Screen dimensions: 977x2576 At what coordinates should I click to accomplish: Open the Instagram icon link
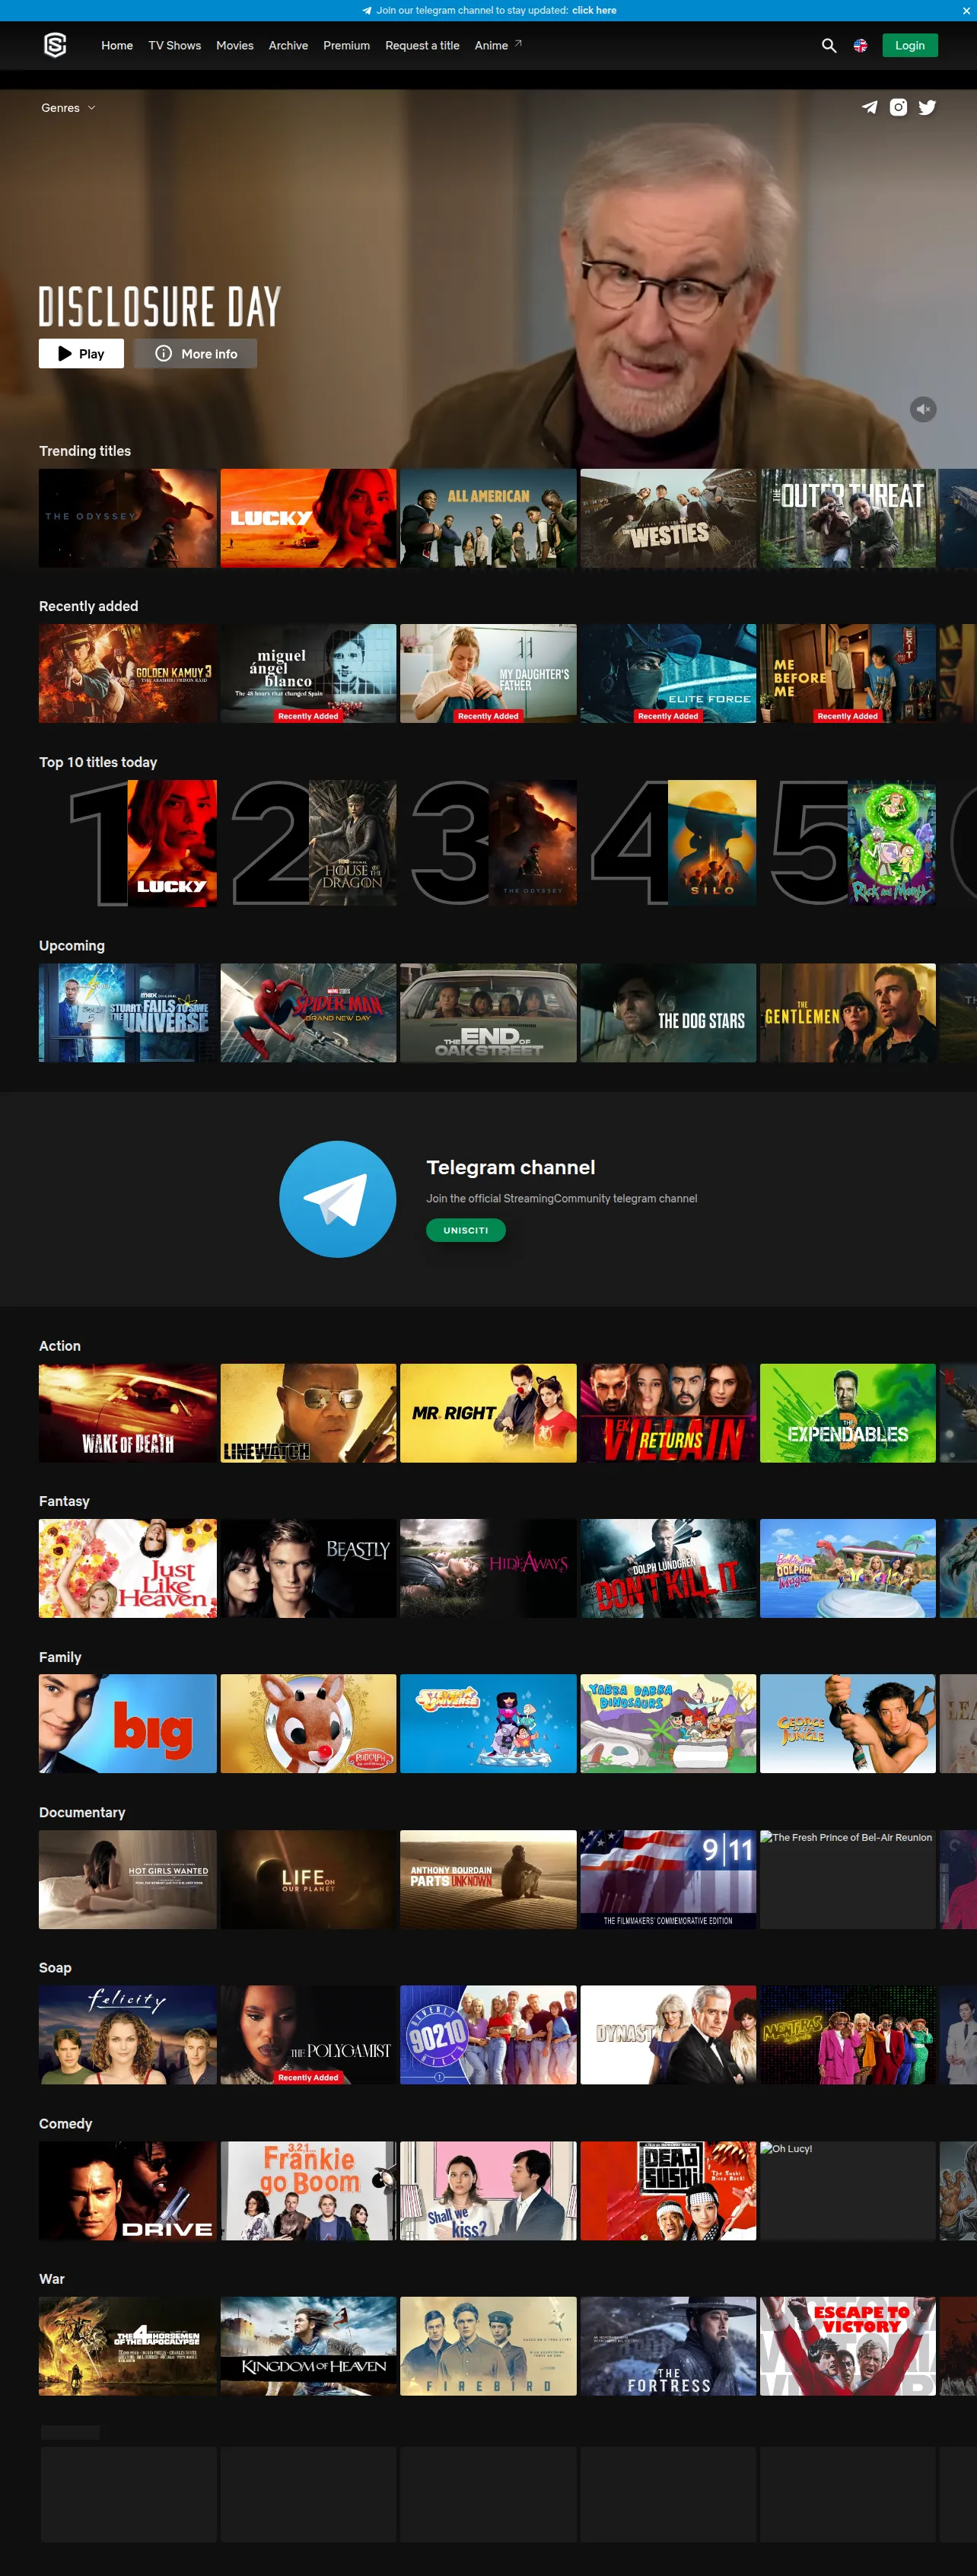899,107
